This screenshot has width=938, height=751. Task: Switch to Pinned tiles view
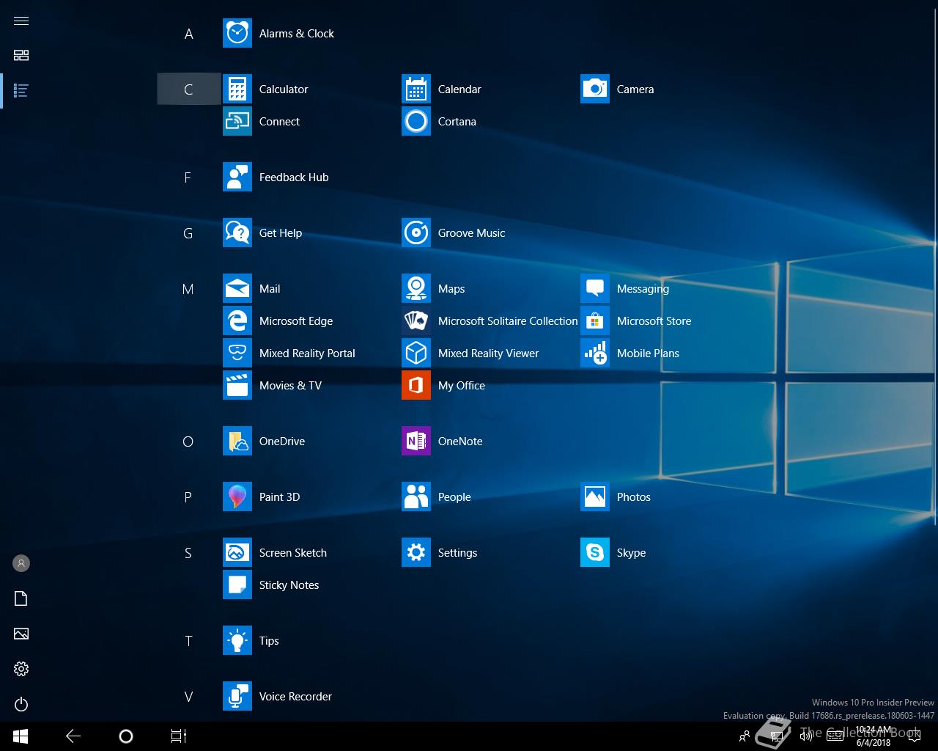pyautogui.click(x=21, y=56)
